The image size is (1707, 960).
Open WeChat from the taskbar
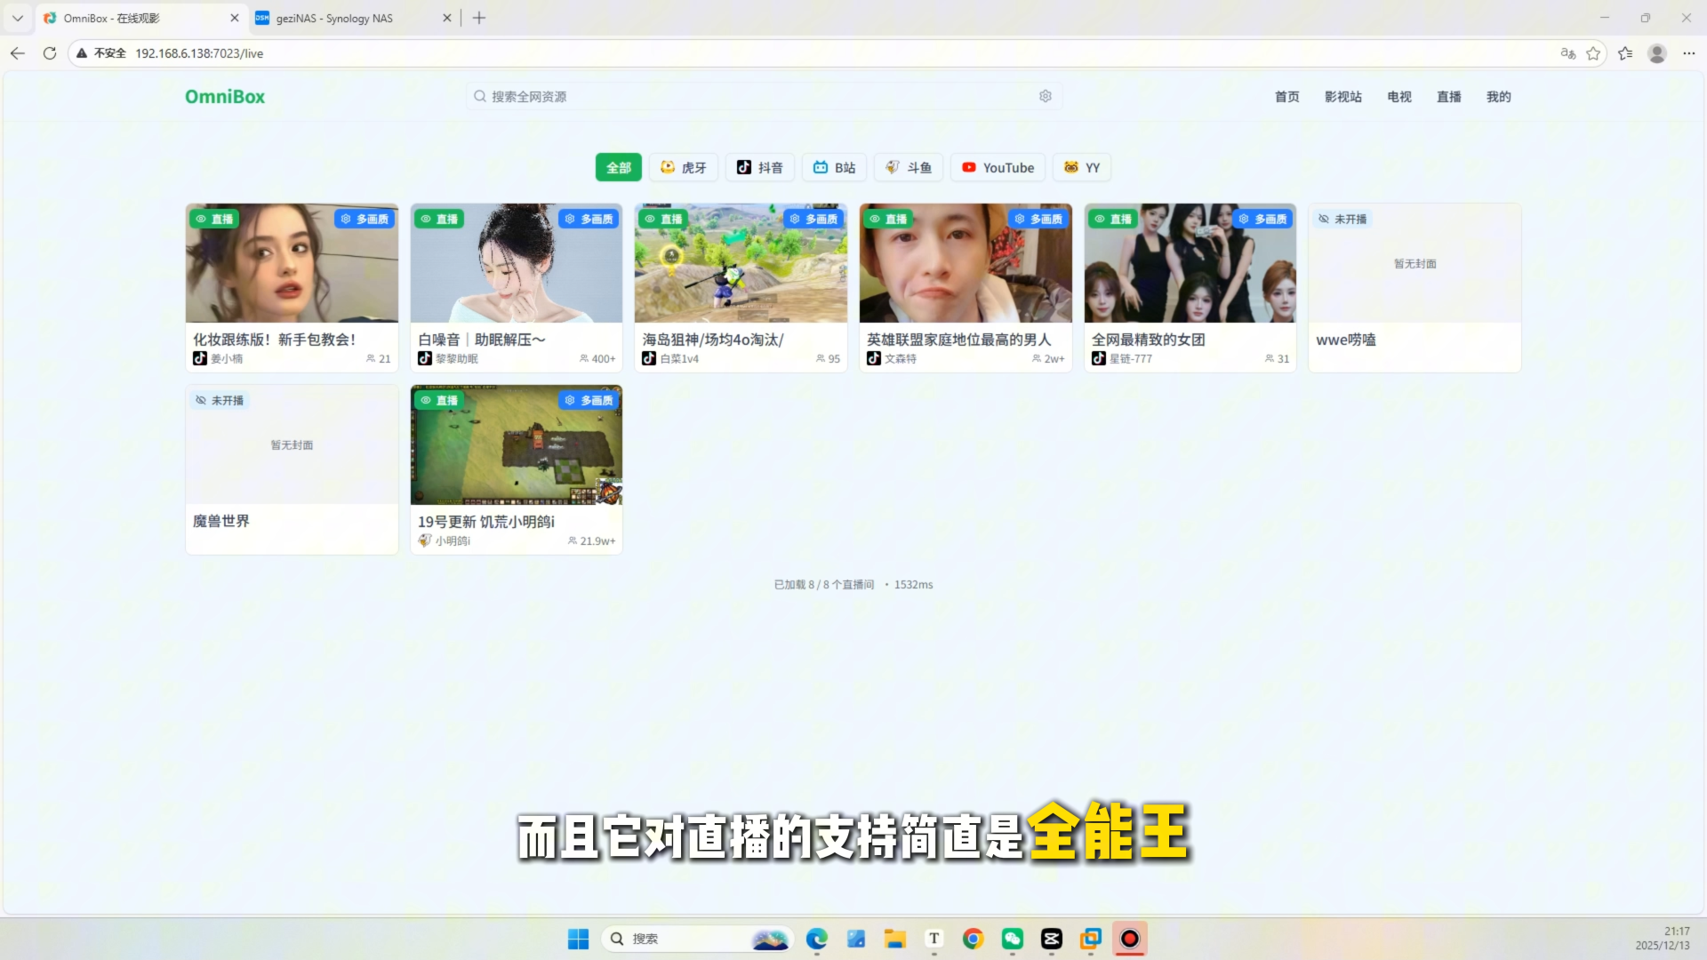(x=1012, y=939)
